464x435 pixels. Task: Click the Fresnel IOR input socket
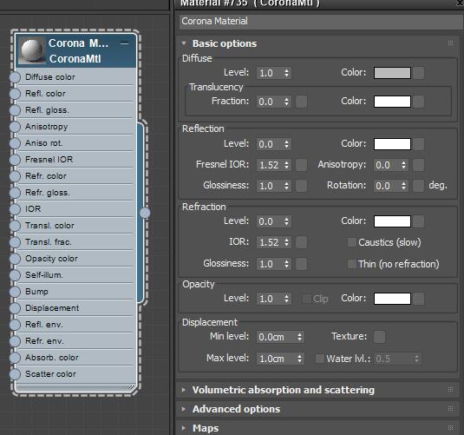[x=15, y=160]
